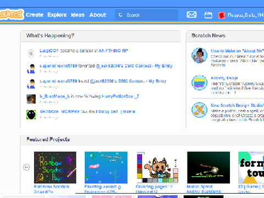The height and width of the screenshot is (198, 264).
Task: Go to the Ideas page
Action: (78, 15)
